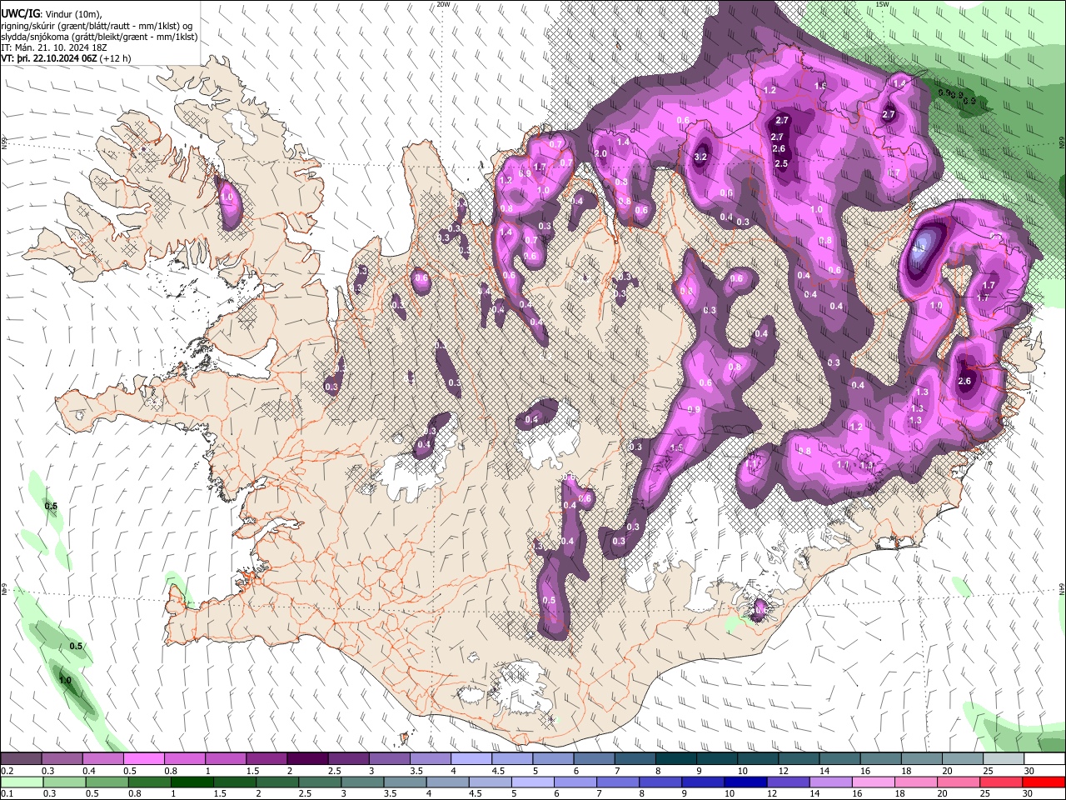
Task: Click top legend swatch between 0.2 and 0.3
Action: [x=21, y=759]
